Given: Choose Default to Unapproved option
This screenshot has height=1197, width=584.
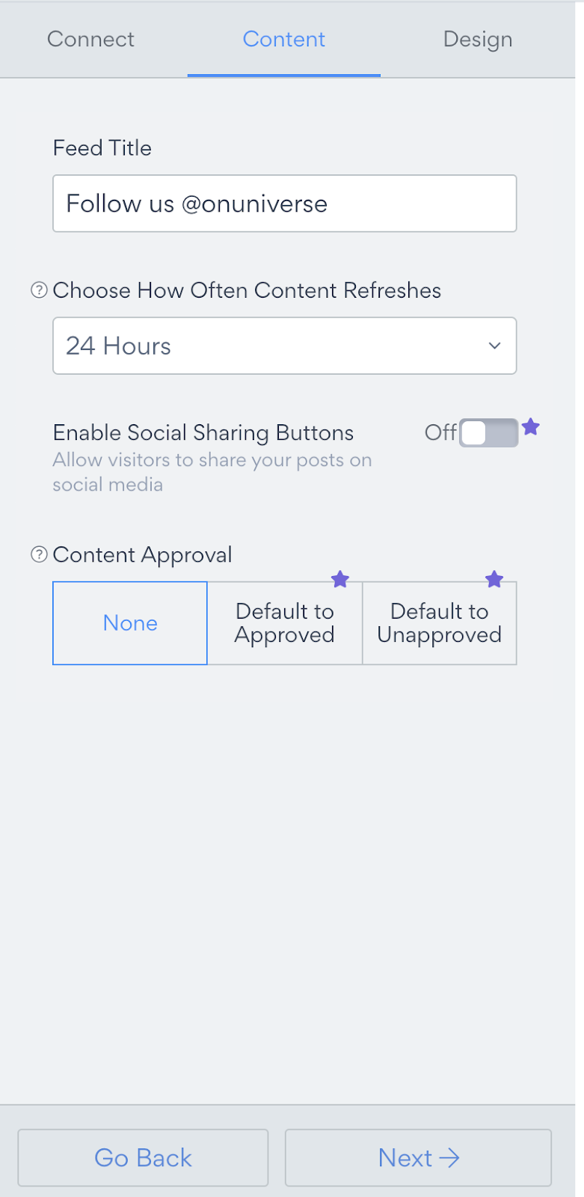Looking at the screenshot, I should pos(440,623).
